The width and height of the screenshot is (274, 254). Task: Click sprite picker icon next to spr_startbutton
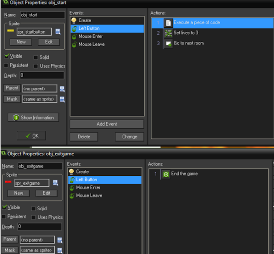point(58,32)
